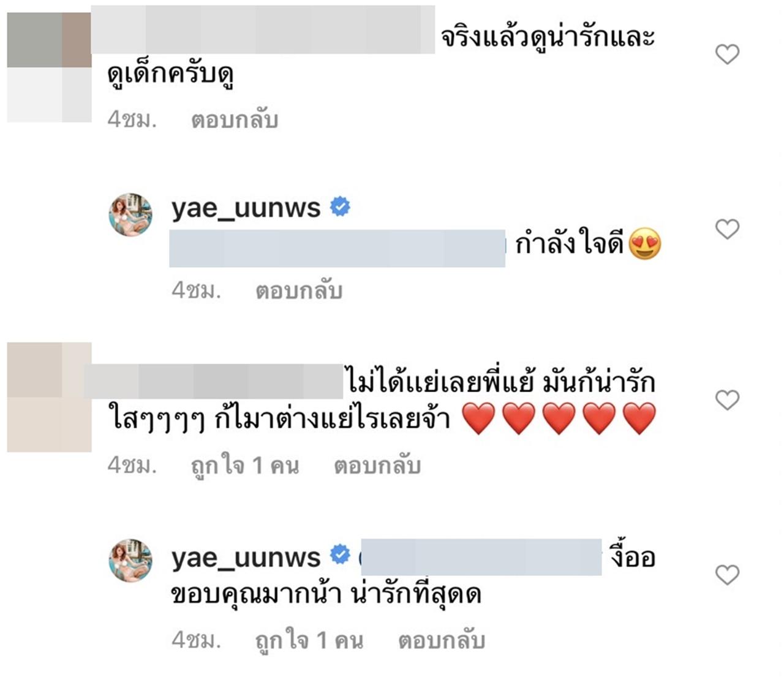784x693 pixels.
Task: Open yae_uunws profile from first reply username
Action: (246, 208)
